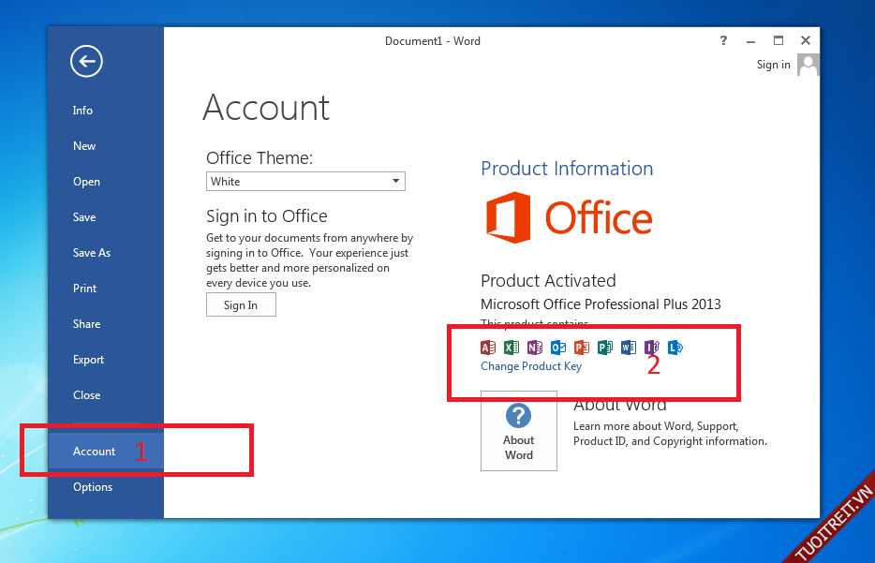
Task: Click the InfoPath app icon
Action: pyautogui.click(x=651, y=348)
